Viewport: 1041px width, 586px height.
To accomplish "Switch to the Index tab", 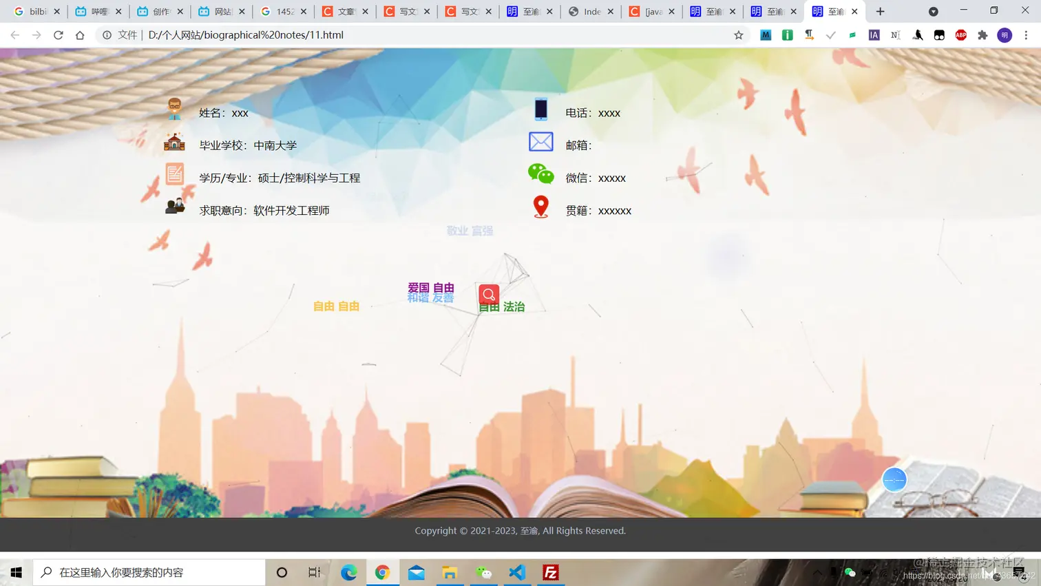I will click(x=585, y=11).
